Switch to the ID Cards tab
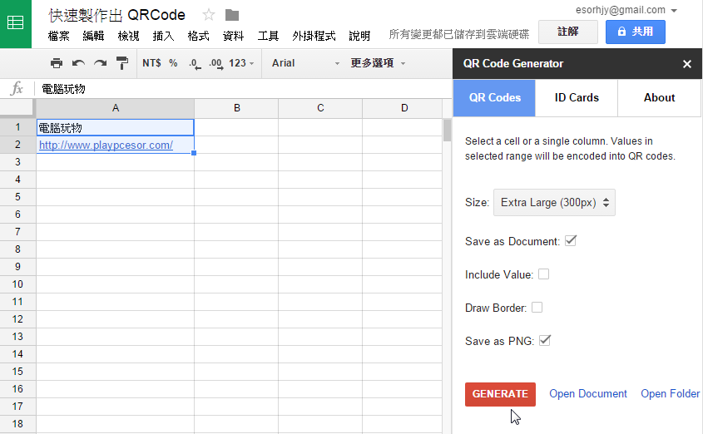The height and width of the screenshot is (434, 703). point(577,97)
